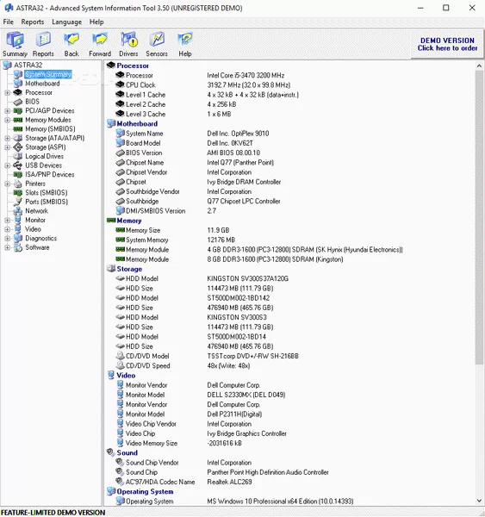
Task: Open the Summary toolbar icon
Action: click(15, 44)
